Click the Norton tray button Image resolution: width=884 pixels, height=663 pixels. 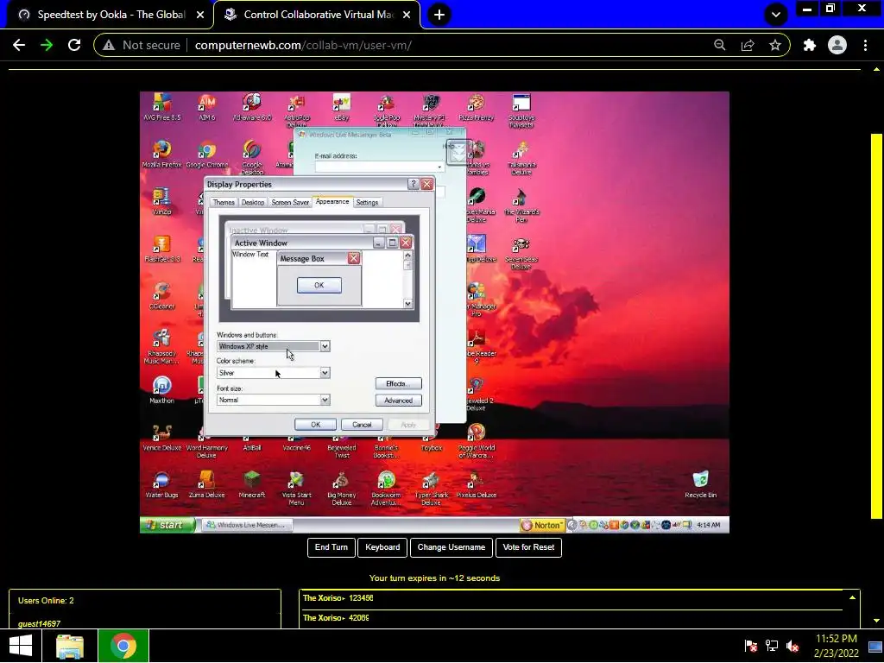click(543, 525)
